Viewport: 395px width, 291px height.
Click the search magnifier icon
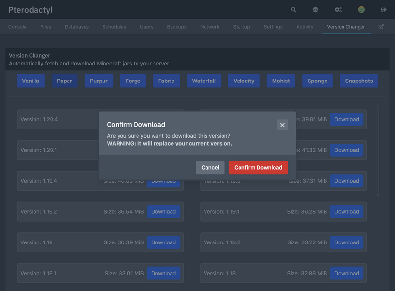pos(293,10)
